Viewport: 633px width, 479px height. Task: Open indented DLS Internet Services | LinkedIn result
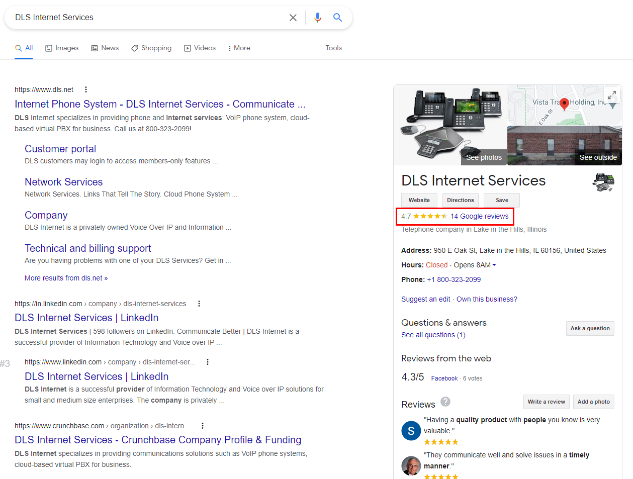click(97, 376)
